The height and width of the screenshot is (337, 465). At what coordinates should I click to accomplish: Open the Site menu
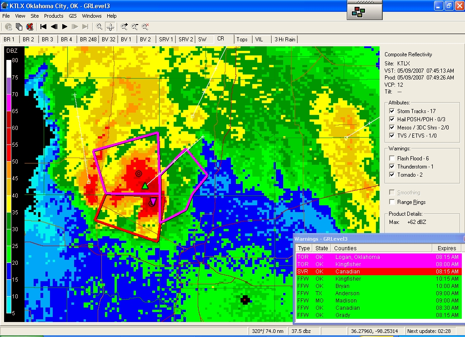pyautogui.click(x=35, y=16)
